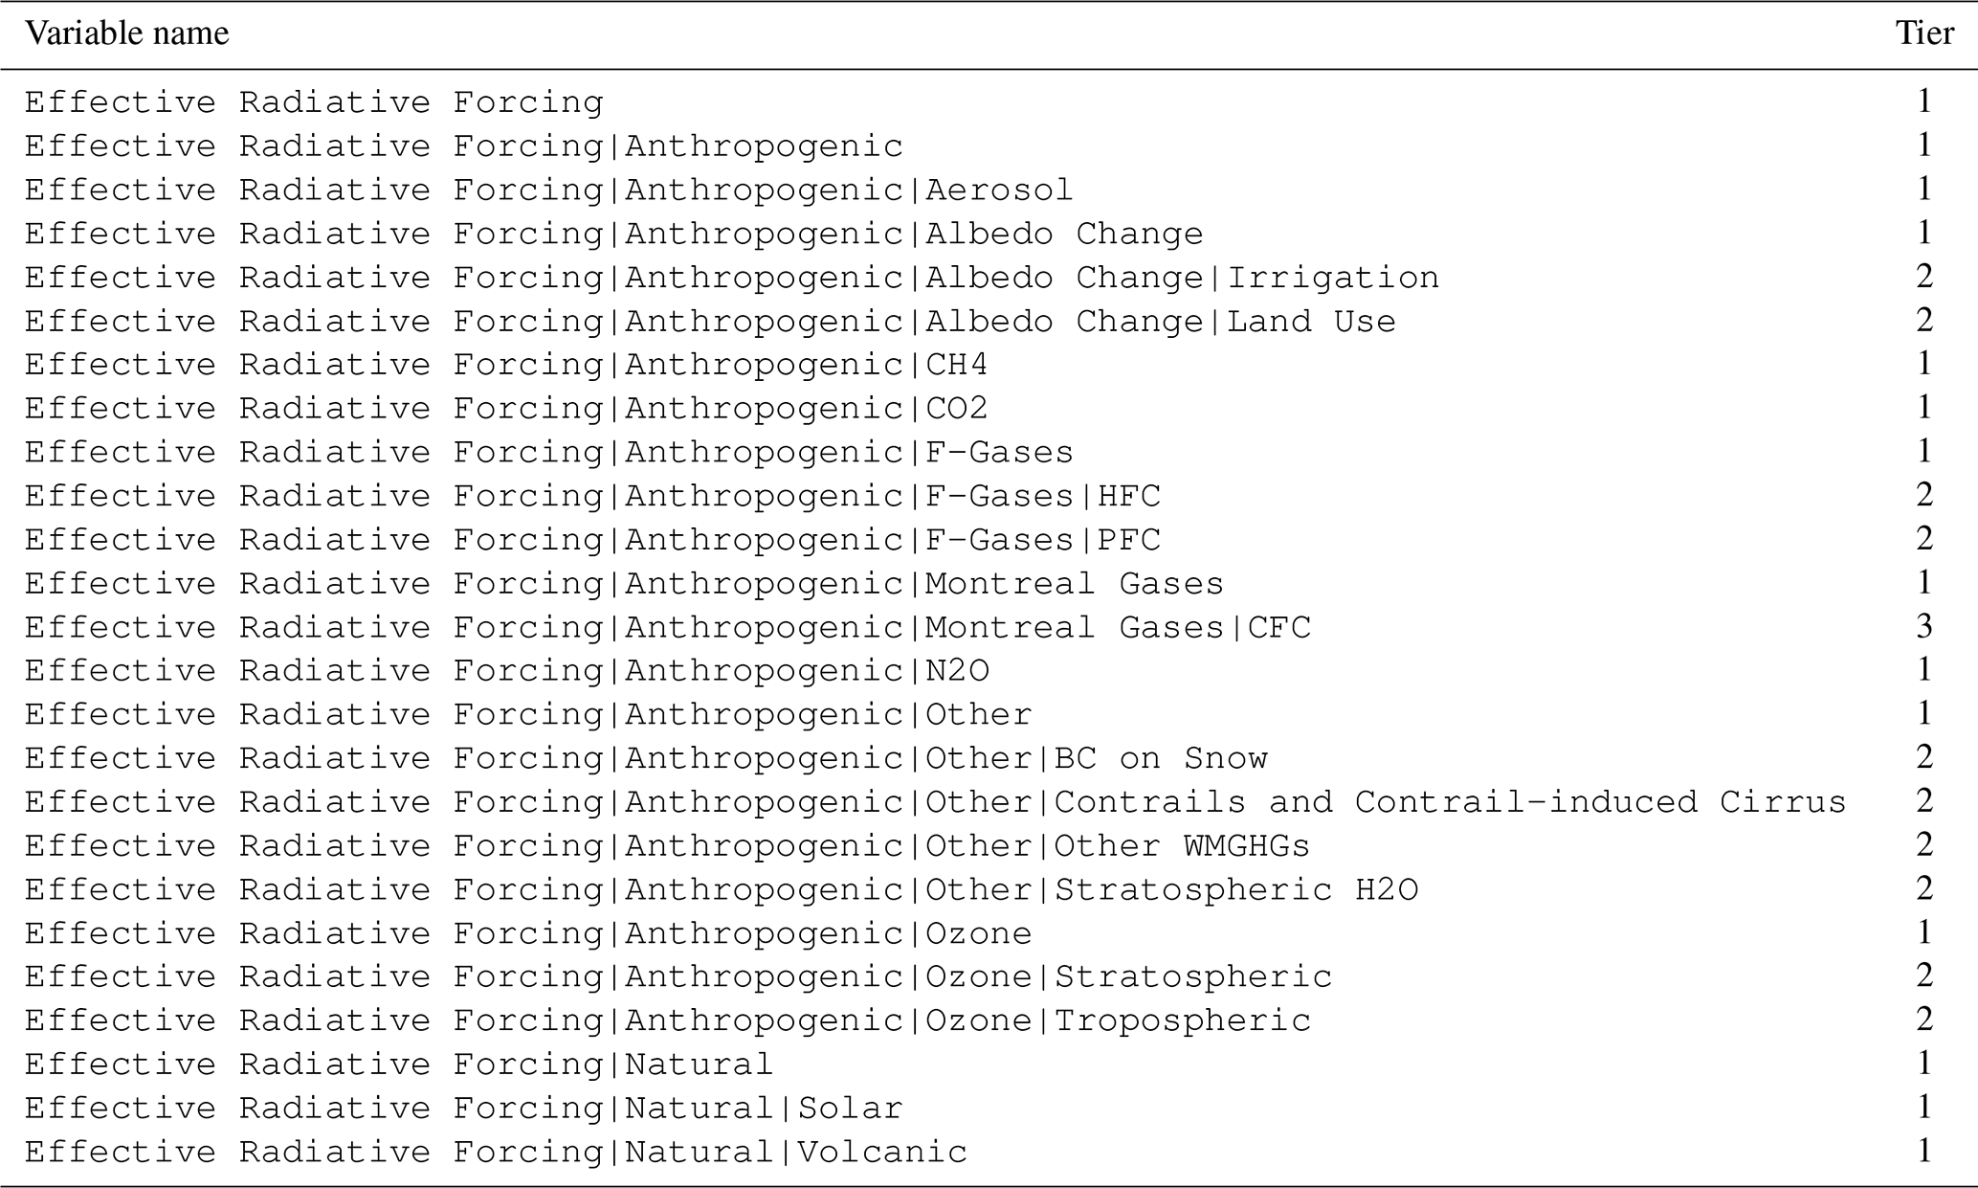Select the Anthropogenic|N2O variable
The height and width of the screenshot is (1188, 1978).
pos(507,671)
